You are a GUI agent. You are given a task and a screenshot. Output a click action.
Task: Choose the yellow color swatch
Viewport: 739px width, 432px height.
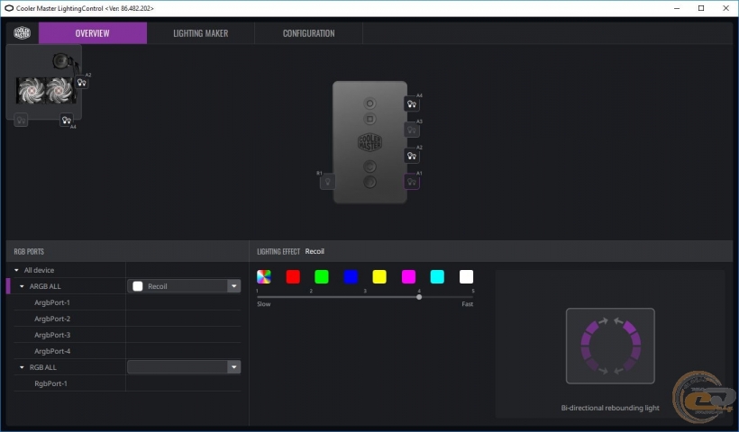pyautogui.click(x=379, y=276)
